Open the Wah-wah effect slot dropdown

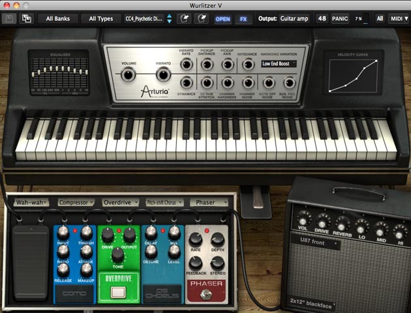point(31,202)
